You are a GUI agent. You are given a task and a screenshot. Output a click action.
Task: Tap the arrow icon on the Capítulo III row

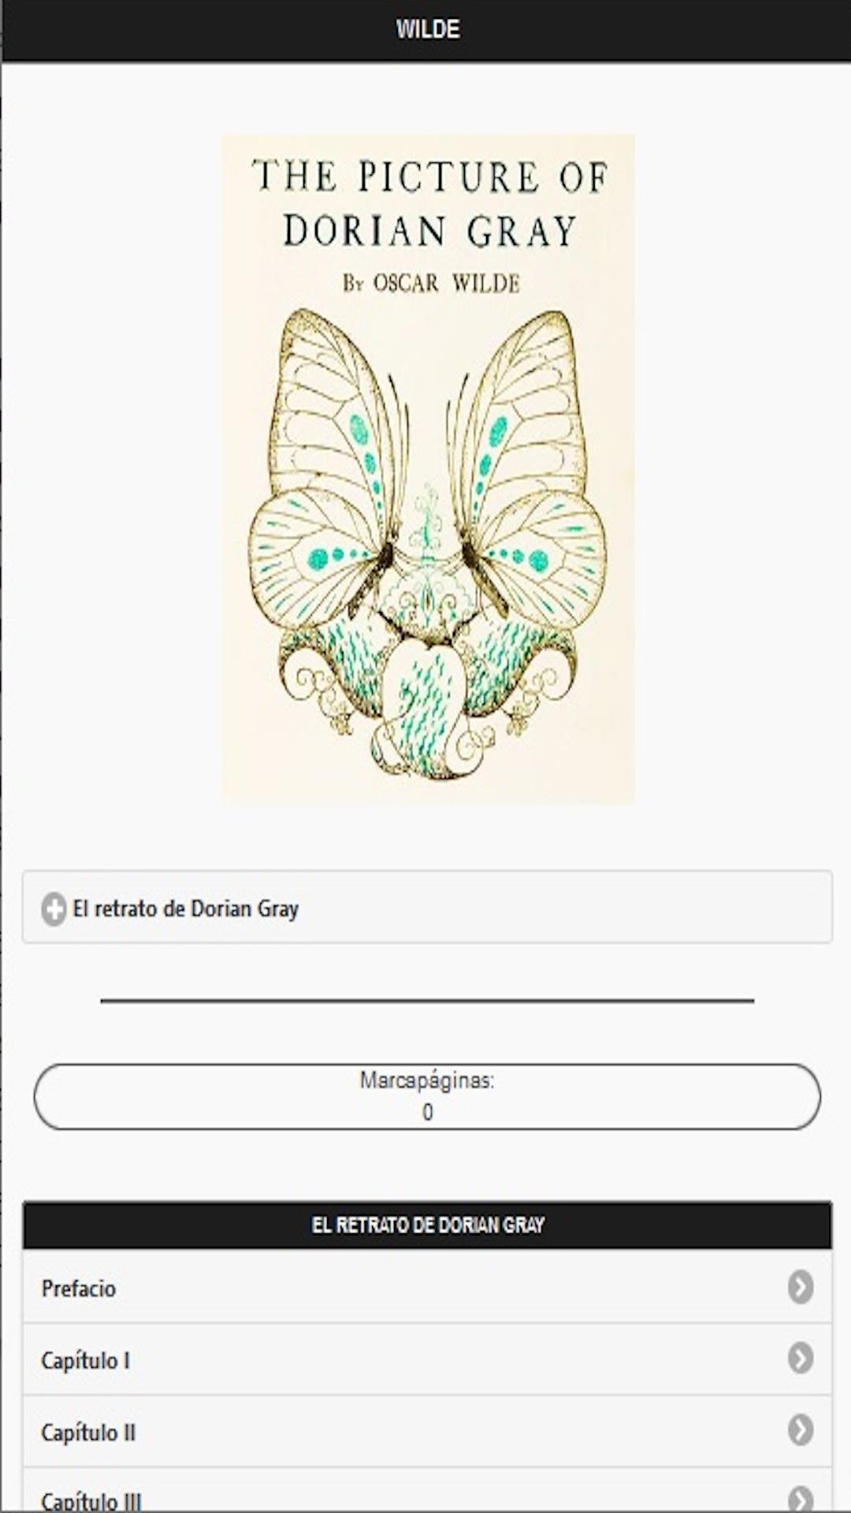[x=801, y=1499]
